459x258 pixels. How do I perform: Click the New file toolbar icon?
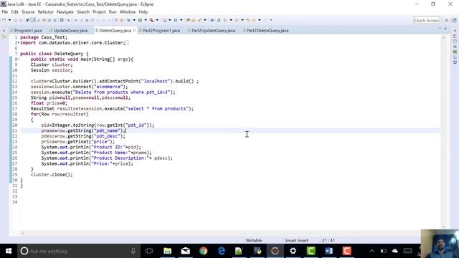(x=4, y=20)
